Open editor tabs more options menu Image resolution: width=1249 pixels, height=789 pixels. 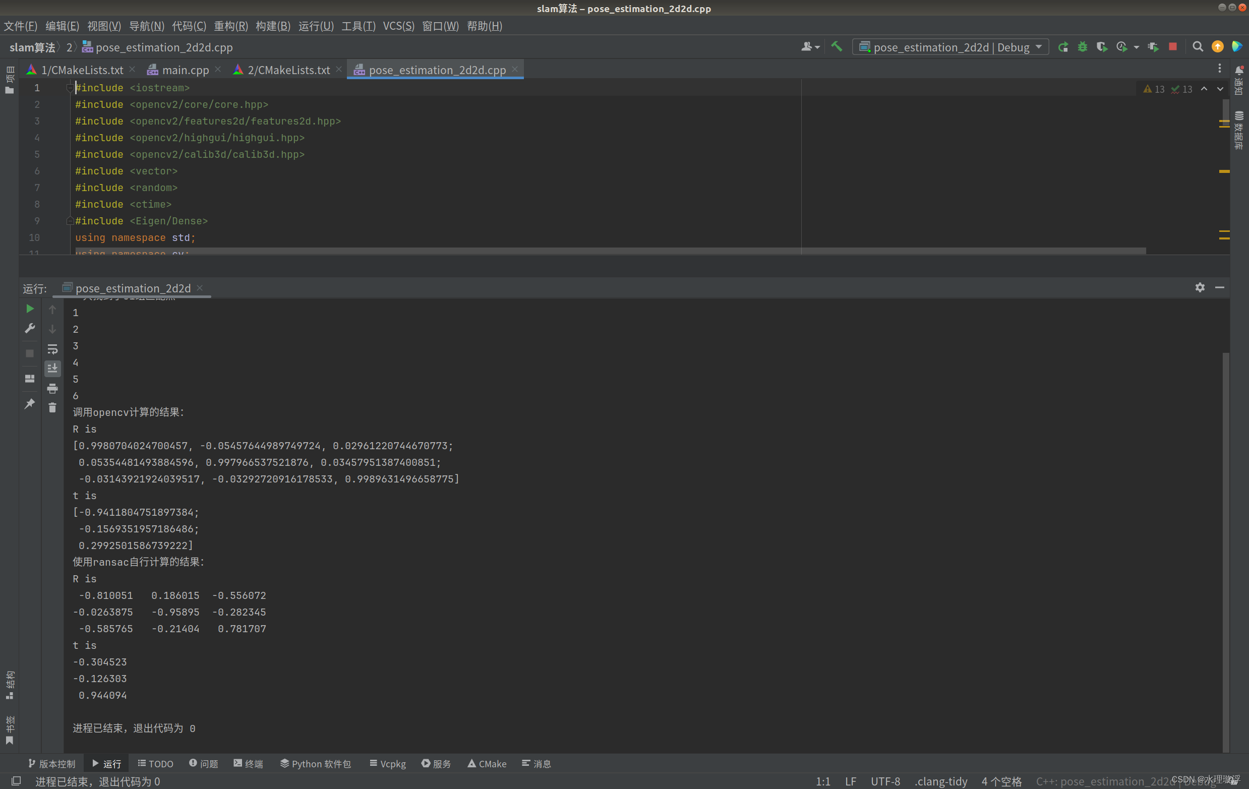point(1219,69)
